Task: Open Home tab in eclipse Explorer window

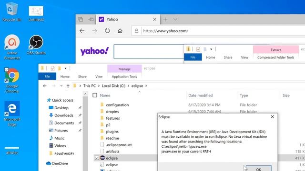Action: [65, 76]
